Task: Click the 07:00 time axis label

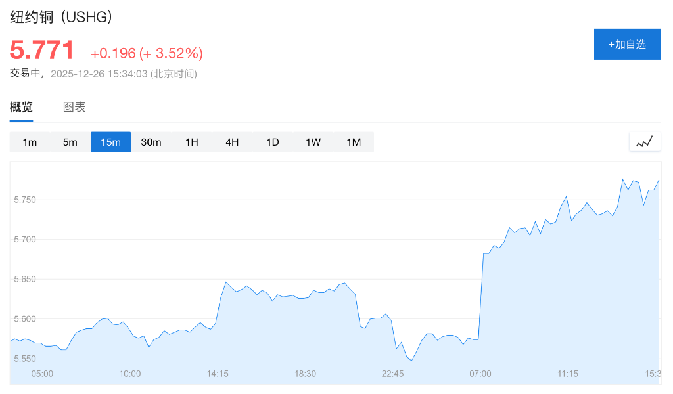Action: pyautogui.click(x=480, y=374)
